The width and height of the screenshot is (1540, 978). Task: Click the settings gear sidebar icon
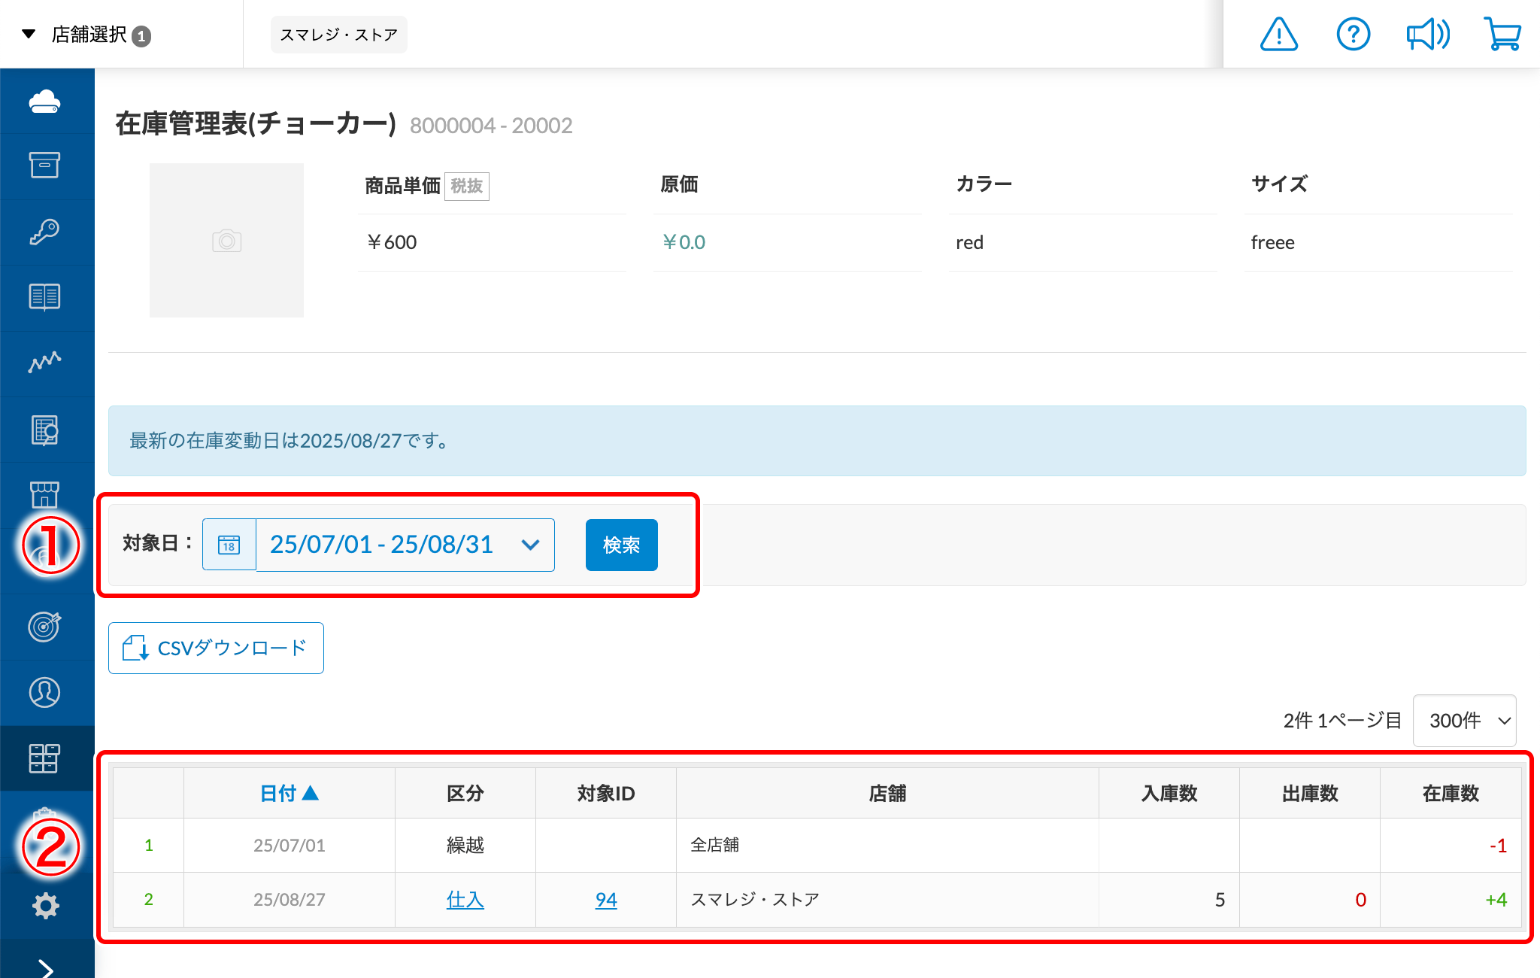(x=45, y=906)
